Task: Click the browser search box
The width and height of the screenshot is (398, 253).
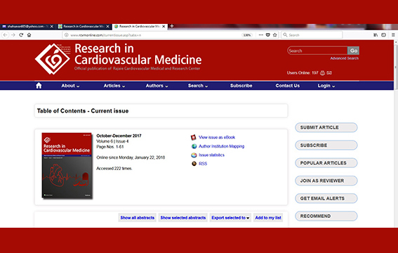Action: click(x=312, y=35)
